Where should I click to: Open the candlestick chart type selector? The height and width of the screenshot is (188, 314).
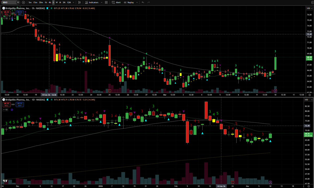pyautogui.click(x=79, y=2)
